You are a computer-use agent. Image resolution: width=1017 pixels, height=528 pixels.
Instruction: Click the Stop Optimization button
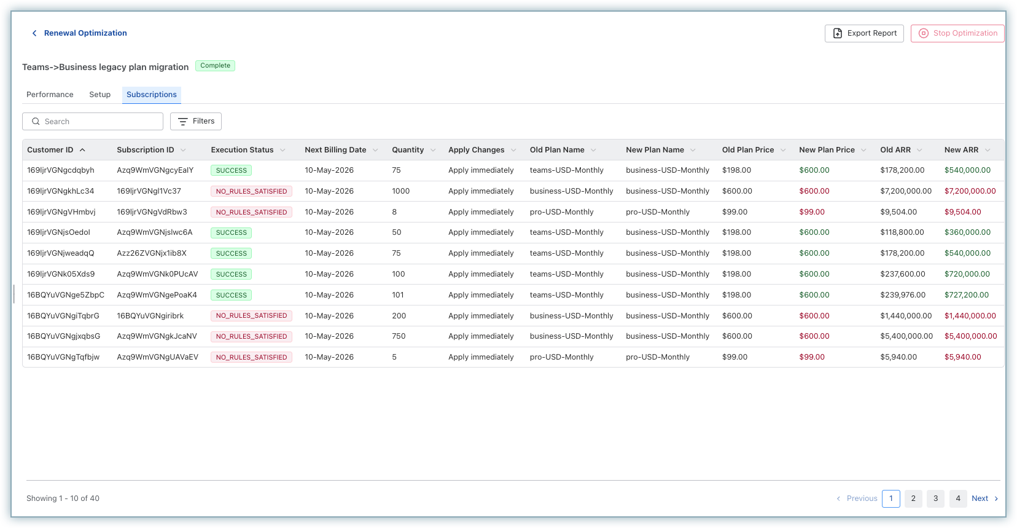(x=957, y=33)
